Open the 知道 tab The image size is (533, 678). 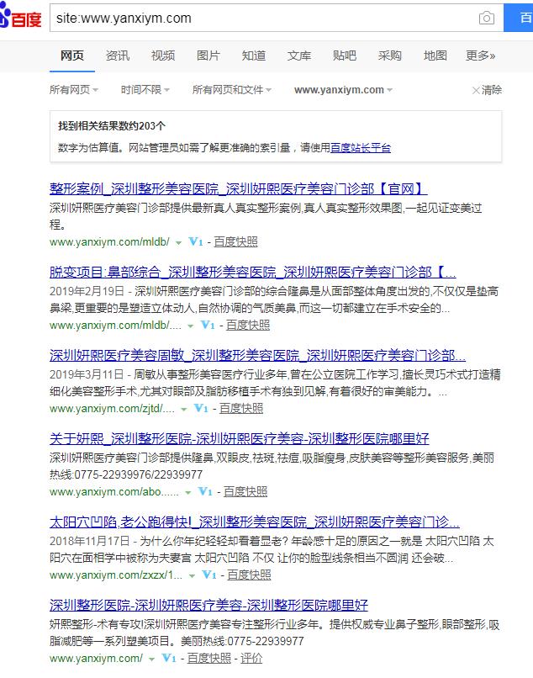coord(253,56)
